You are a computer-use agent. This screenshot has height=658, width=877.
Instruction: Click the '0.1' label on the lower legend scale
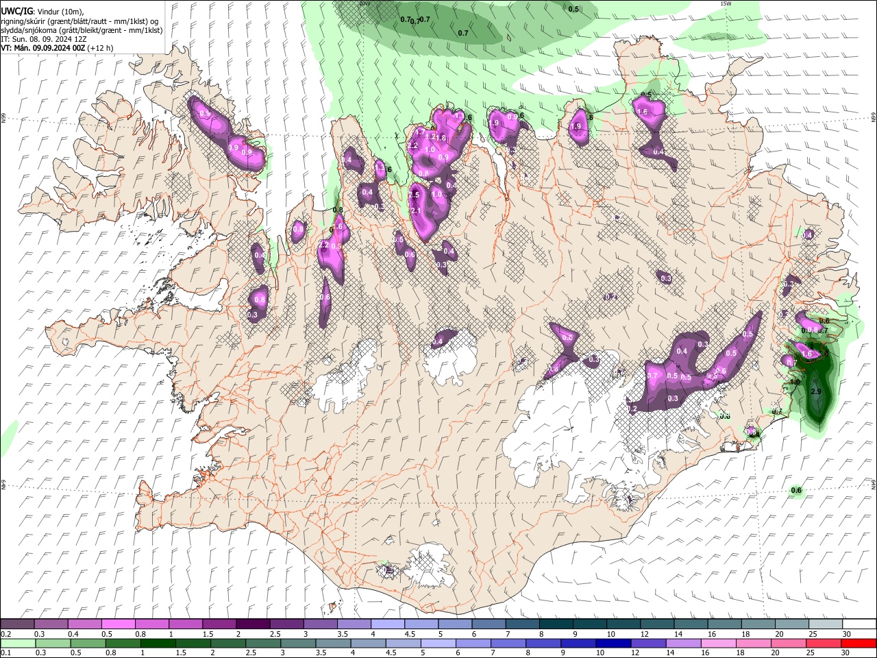(x=7, y=653)
